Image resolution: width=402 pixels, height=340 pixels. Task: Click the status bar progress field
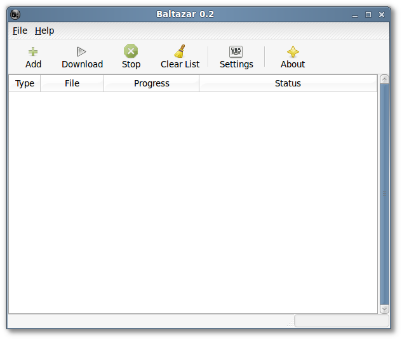(342, 321)
